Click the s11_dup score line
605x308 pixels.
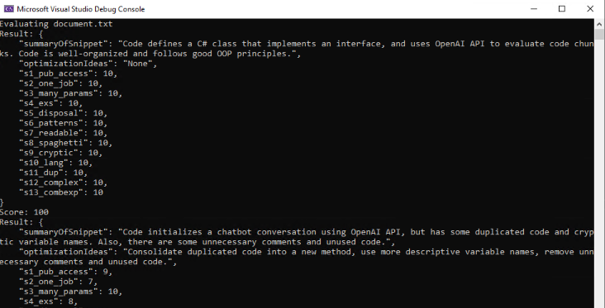pyautogui.click(x=54, y=173)
